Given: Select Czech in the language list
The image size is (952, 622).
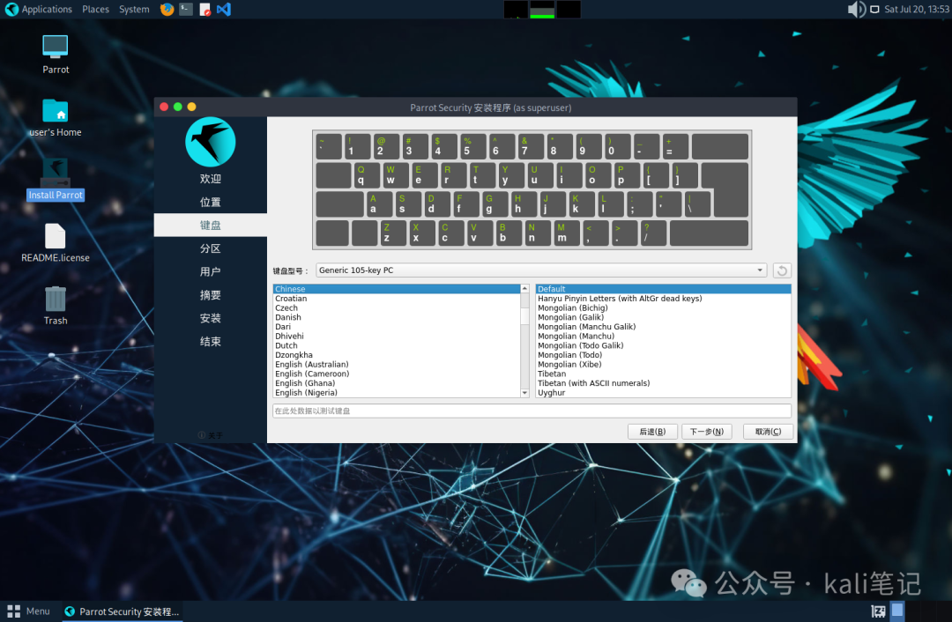Looking at the screenshot, I should [x=397, y=308].
